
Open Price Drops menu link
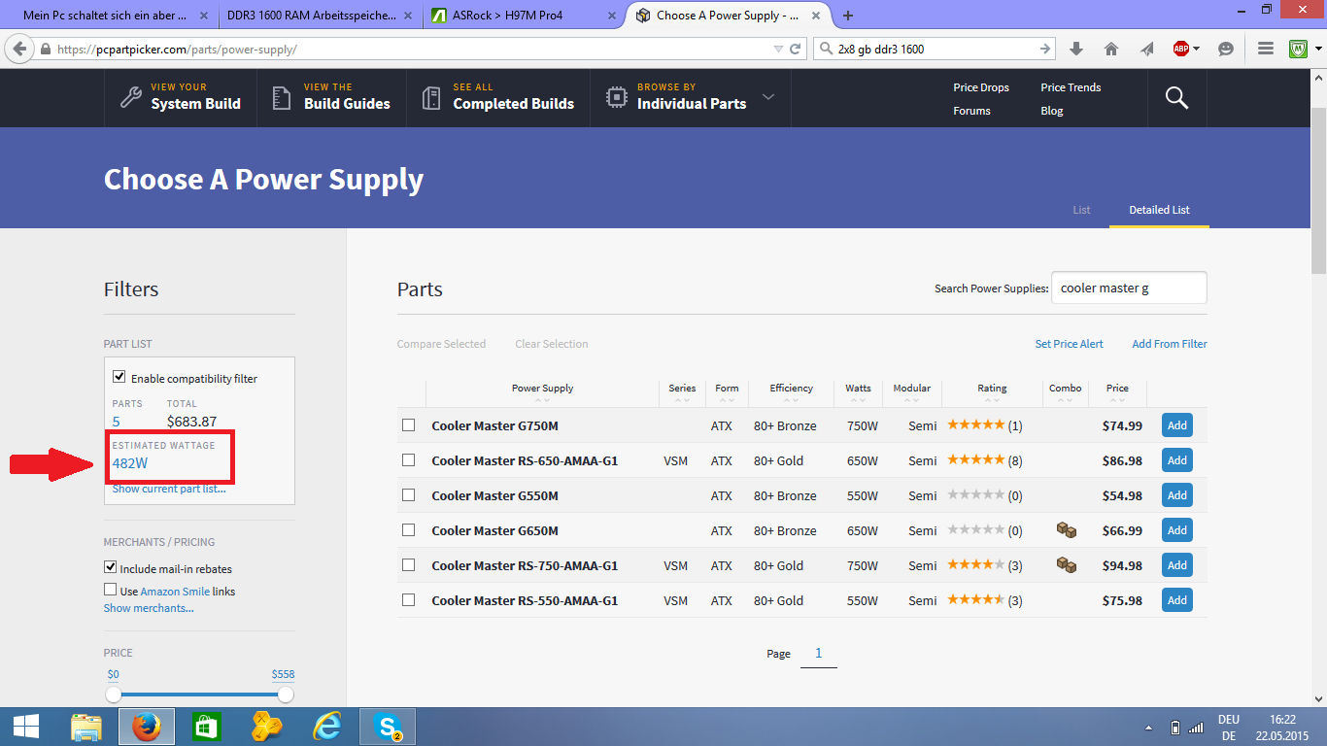click(981, 87)
